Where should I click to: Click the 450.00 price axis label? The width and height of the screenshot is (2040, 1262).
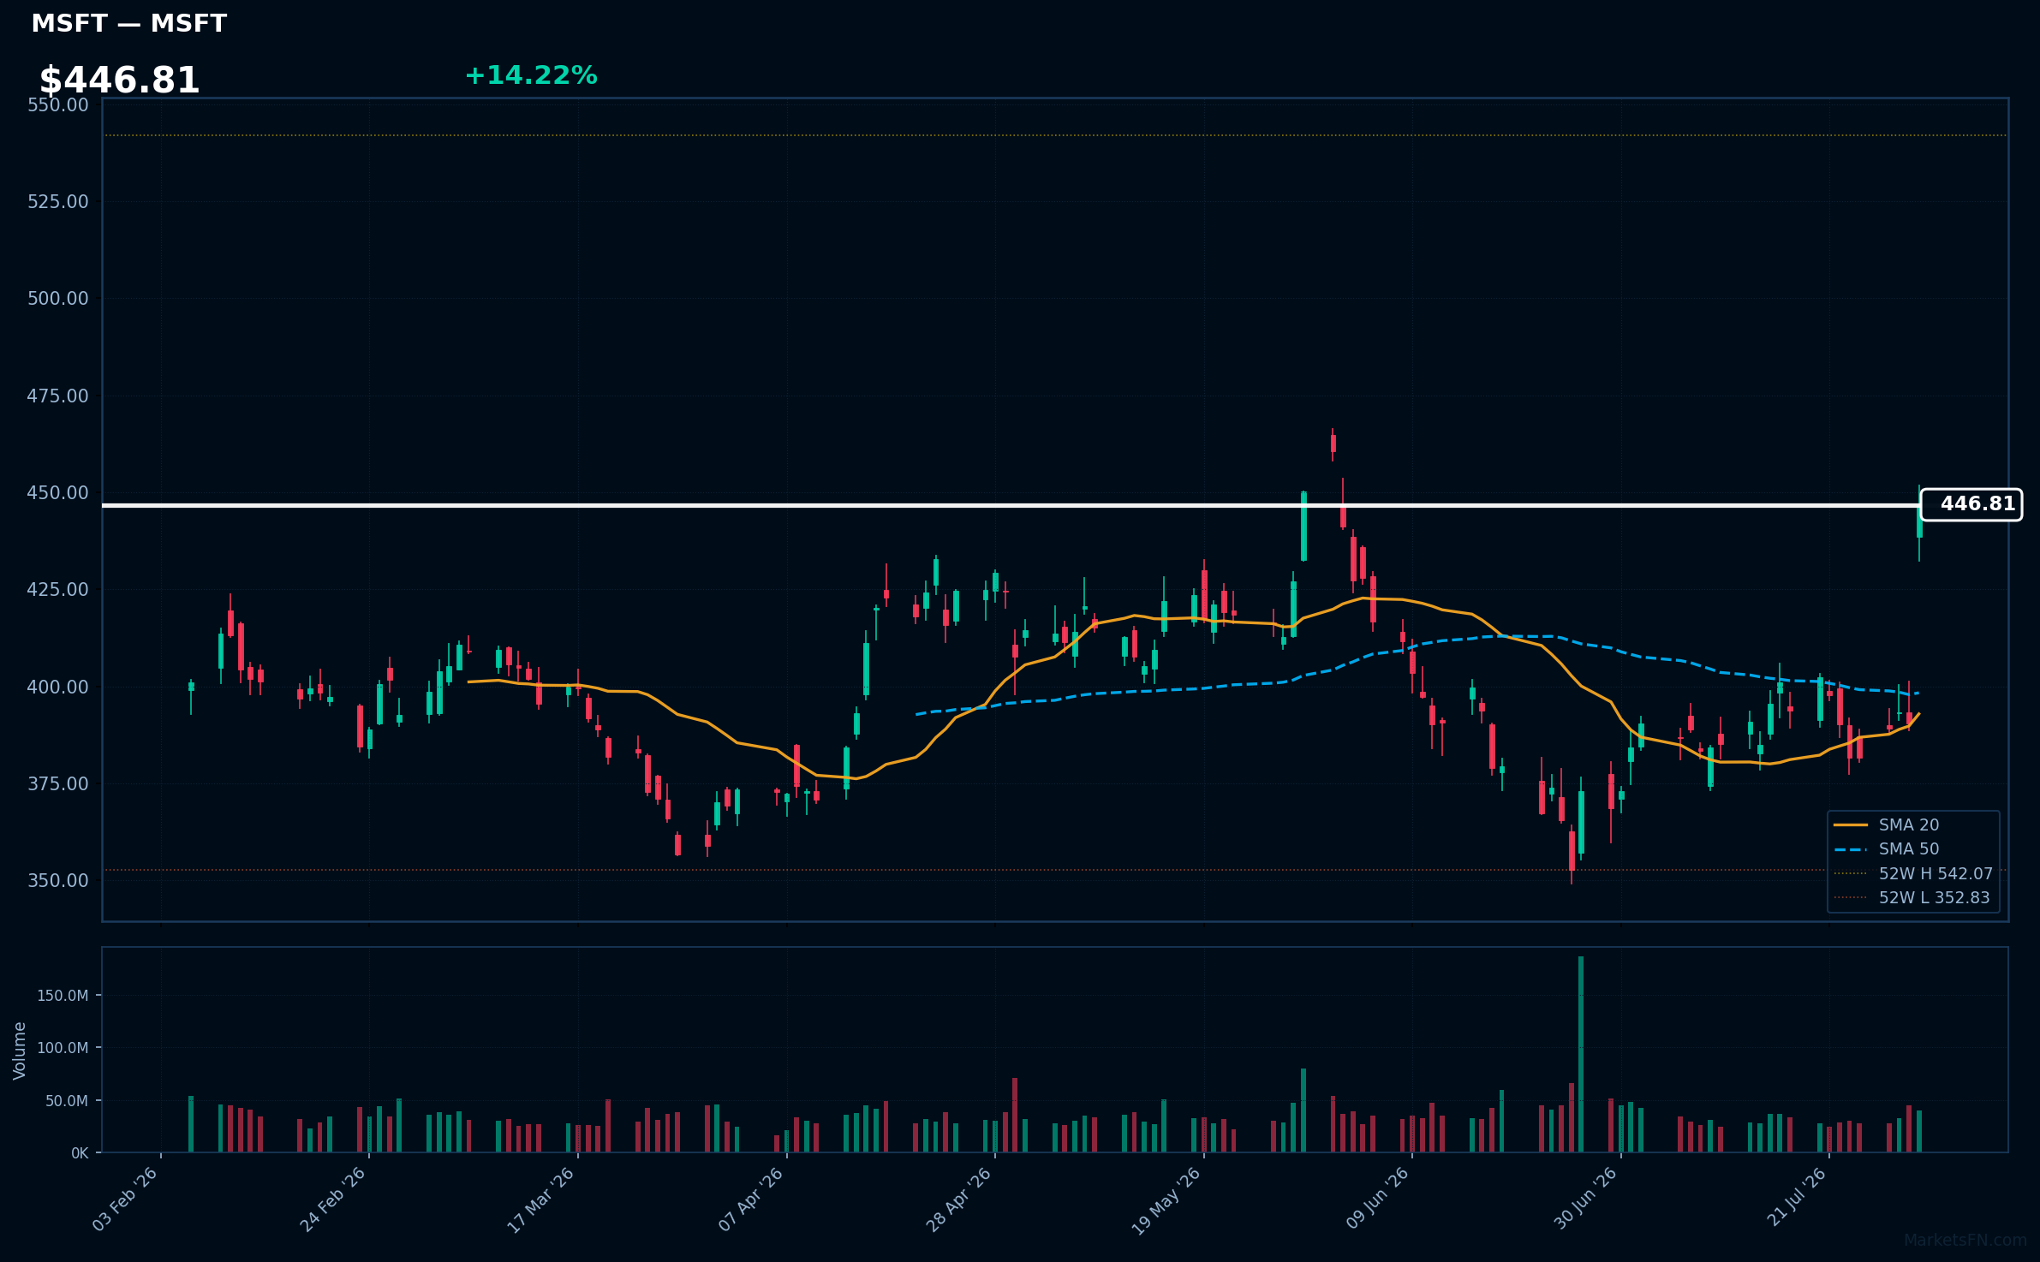[x=58, y=492]
